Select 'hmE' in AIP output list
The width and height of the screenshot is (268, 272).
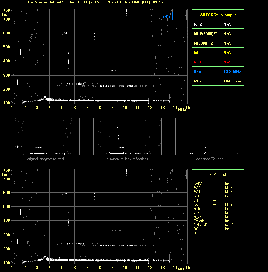point(197,209)
